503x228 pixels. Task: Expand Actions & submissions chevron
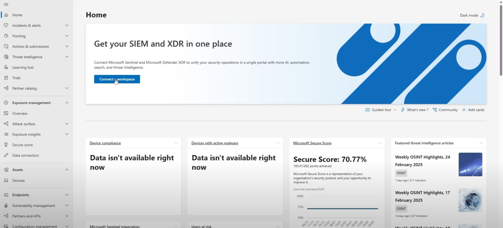67,46
